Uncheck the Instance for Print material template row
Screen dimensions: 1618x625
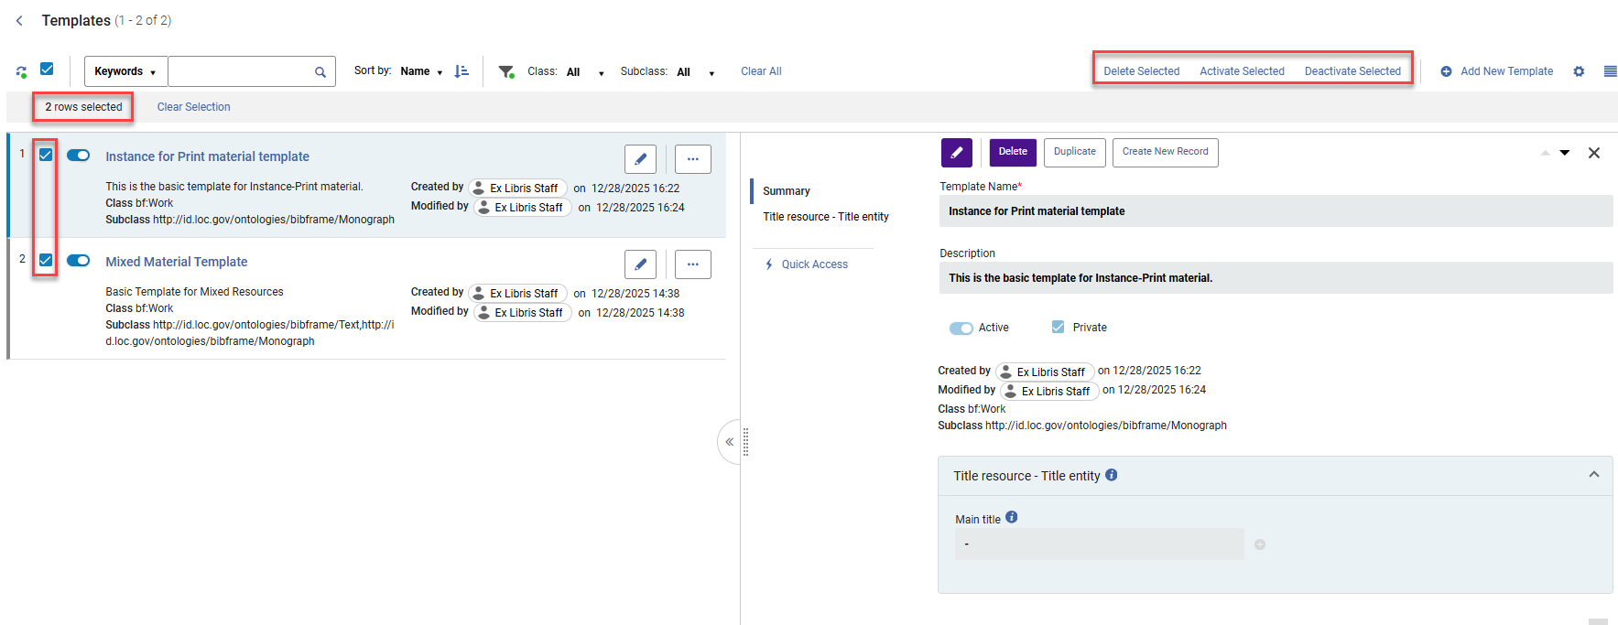(46, 155)
